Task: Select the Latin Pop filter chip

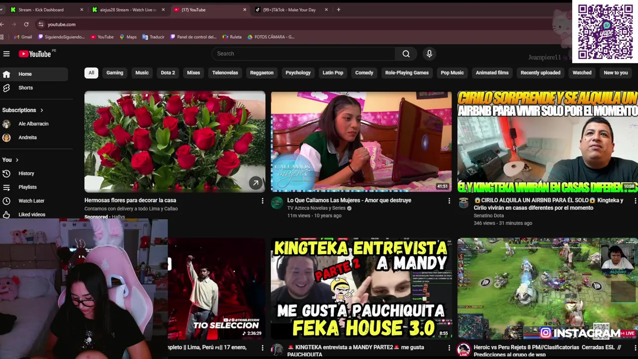Action: [333, 73]
